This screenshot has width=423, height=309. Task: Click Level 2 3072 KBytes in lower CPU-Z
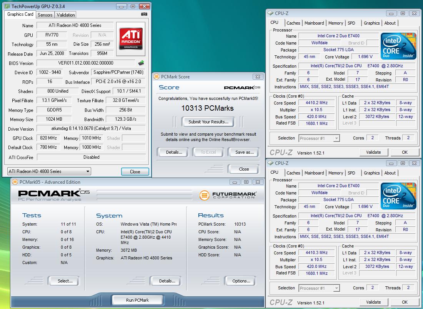(x=377, y=266)
